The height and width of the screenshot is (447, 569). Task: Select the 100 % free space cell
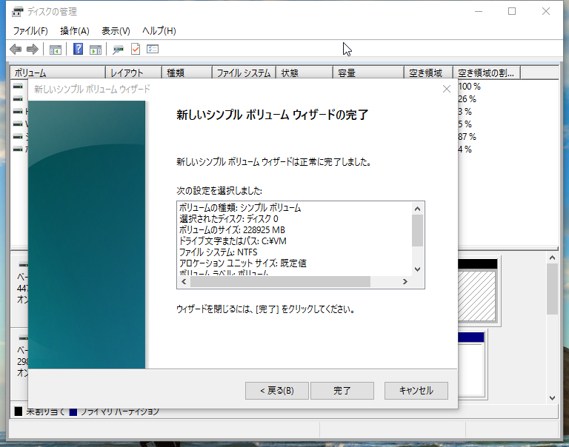[x=469, y=87]
